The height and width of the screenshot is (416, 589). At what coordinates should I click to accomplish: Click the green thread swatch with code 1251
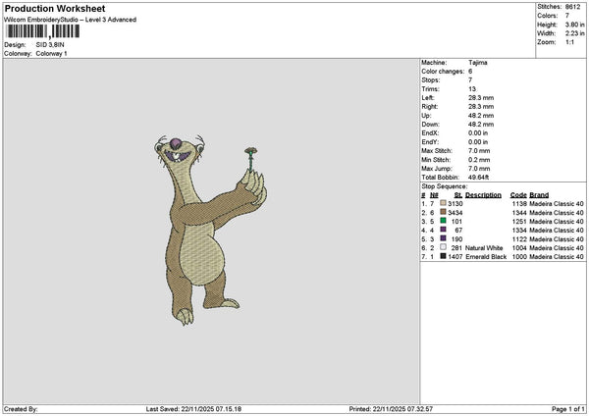pos(444,221)
